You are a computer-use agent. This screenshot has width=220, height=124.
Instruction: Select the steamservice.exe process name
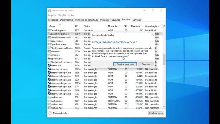pos(59,69)
